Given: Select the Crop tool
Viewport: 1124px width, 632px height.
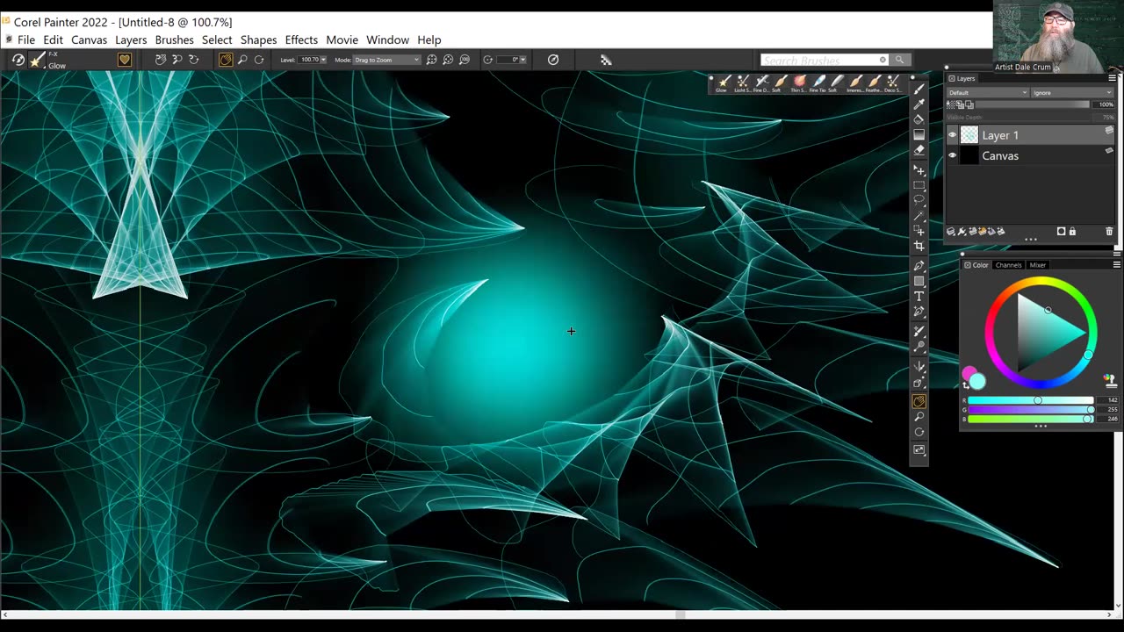Looking at the screenshot, I should point(919,246).
